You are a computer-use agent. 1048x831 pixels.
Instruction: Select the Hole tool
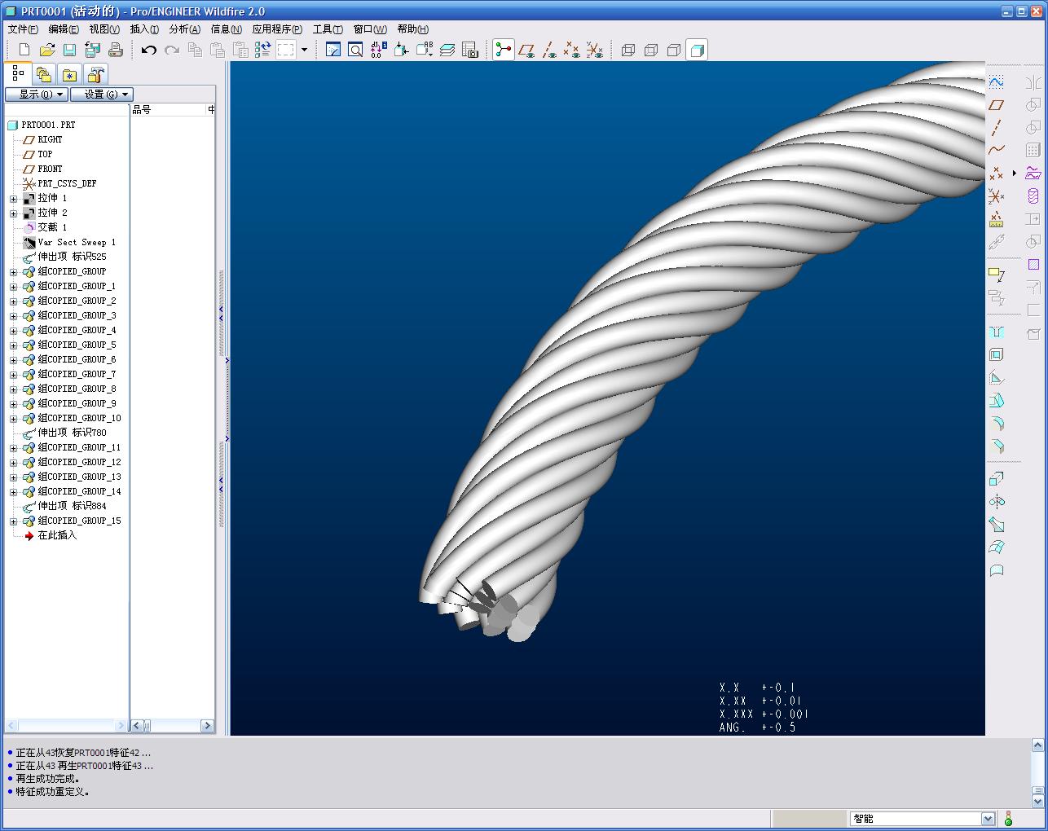[x=996, y=332]
